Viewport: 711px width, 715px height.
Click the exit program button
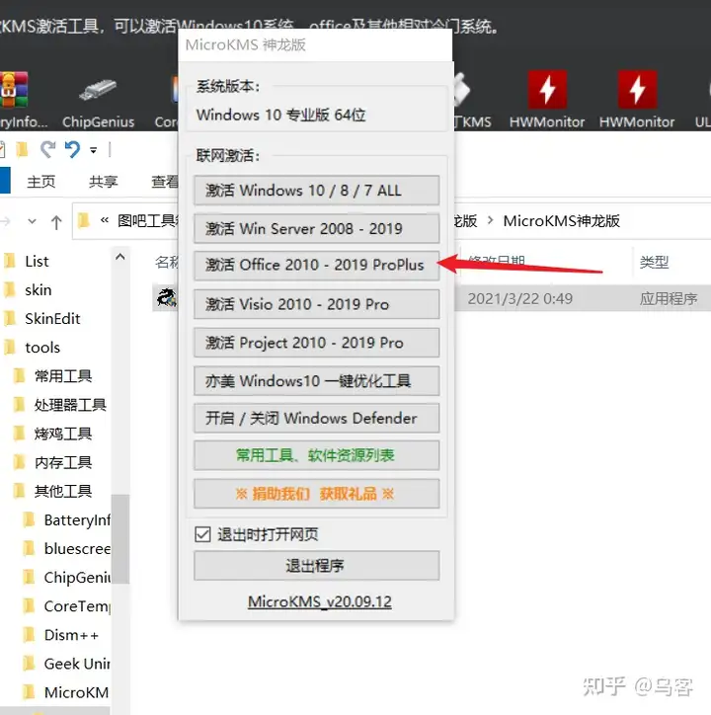coord(317,566)
